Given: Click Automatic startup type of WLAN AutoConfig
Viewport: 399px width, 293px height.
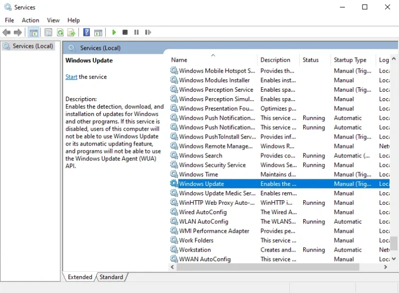Looking at the screenshot, I should (348, 222).
